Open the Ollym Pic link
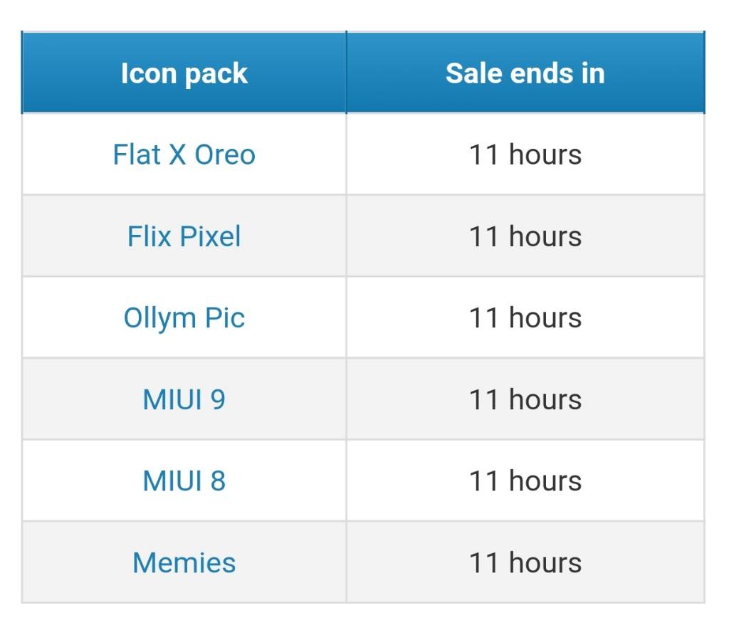Viewport: 729px width, 630px height. [x=184, y=318]
